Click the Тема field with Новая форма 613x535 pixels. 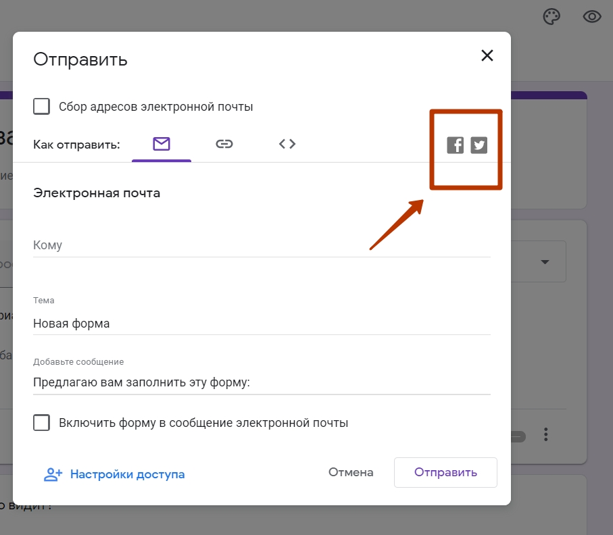click(x=262, y=324)
